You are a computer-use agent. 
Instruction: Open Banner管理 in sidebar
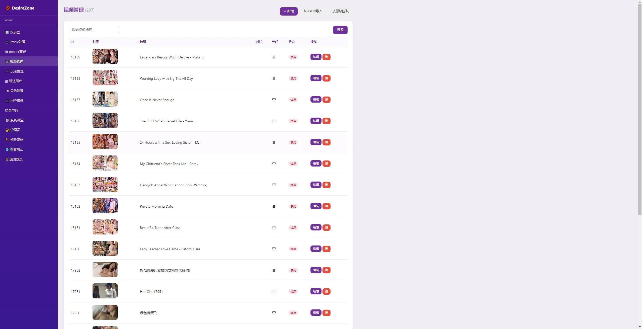point(29,52)
